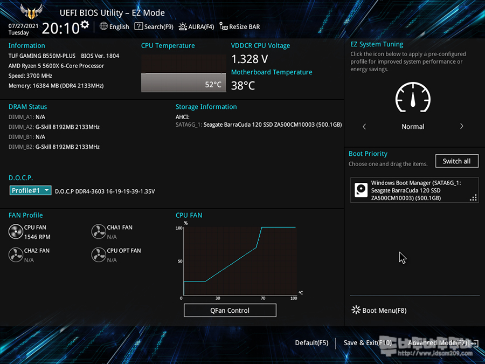The width and height of the screenshot is (485, 364).
Task: Toggle ReSize BAR option
Action: tap(240, 26)
